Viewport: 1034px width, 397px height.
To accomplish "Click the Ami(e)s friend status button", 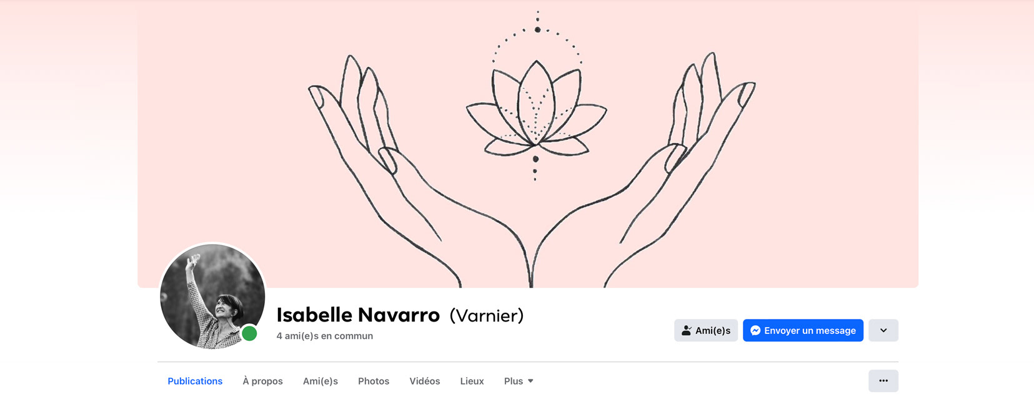I will (x=706, y=330).
